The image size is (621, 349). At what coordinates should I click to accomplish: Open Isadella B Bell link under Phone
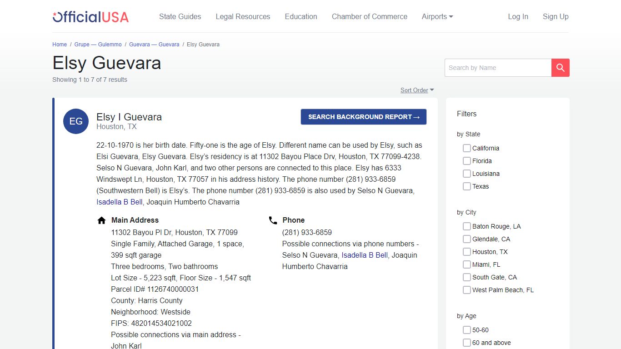[365, 255]
